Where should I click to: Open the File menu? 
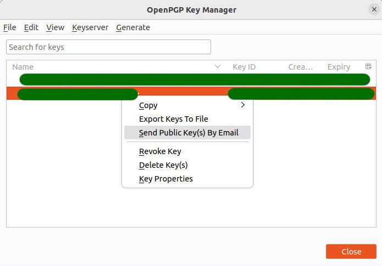(x=10, y=27)
